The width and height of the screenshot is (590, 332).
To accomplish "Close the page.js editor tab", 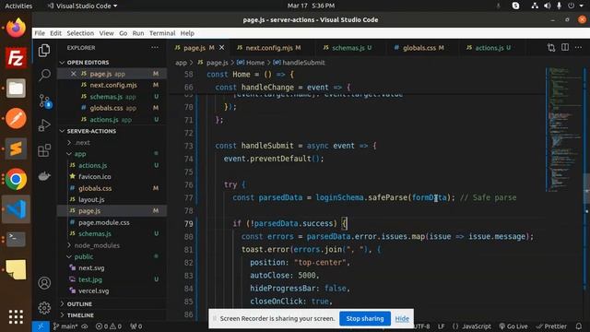I will 221,47.
